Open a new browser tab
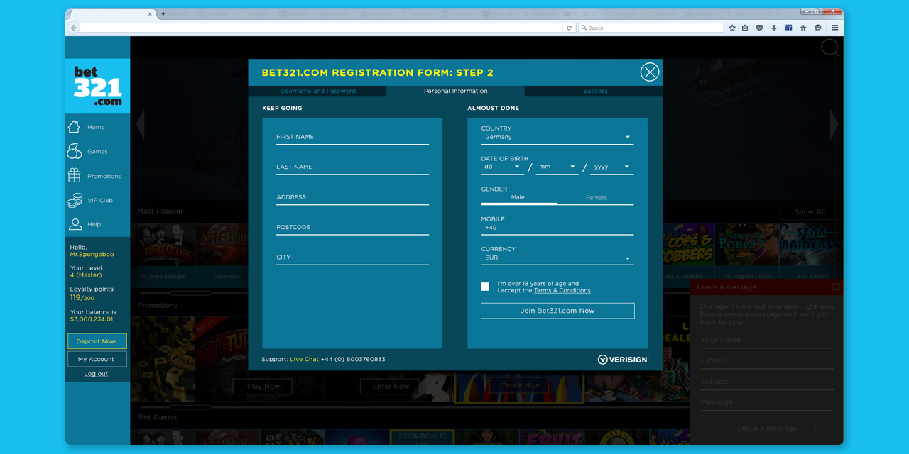 (163, 13)
